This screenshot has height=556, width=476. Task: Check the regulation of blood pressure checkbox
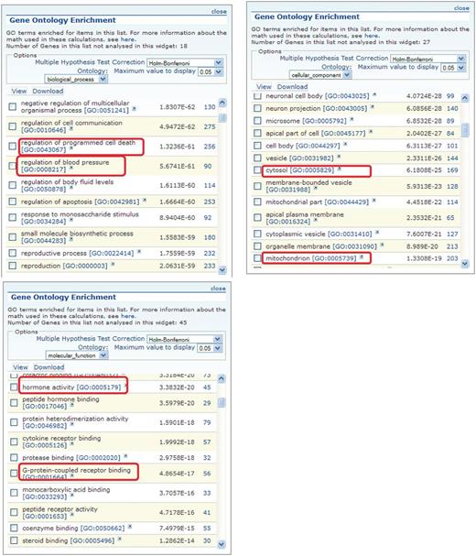pyautogui.click(x=13, y=166)
